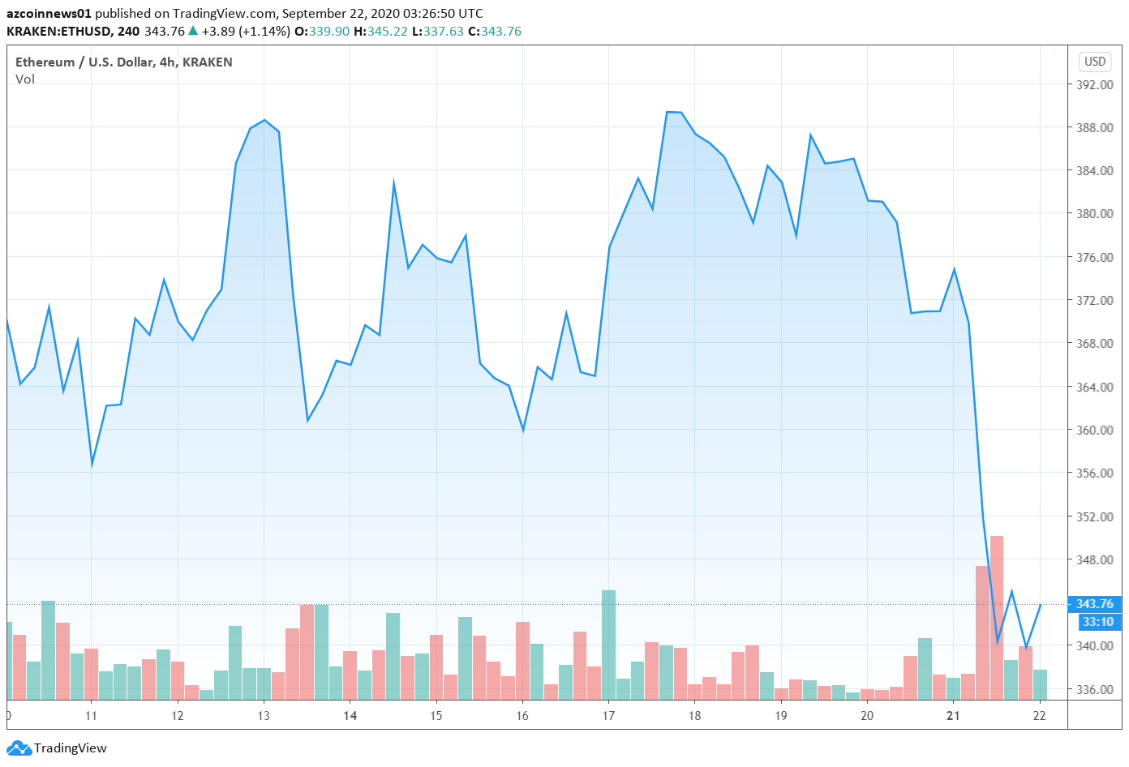
Task: Select the USD label on the price scale
Action: point(1094,61)
